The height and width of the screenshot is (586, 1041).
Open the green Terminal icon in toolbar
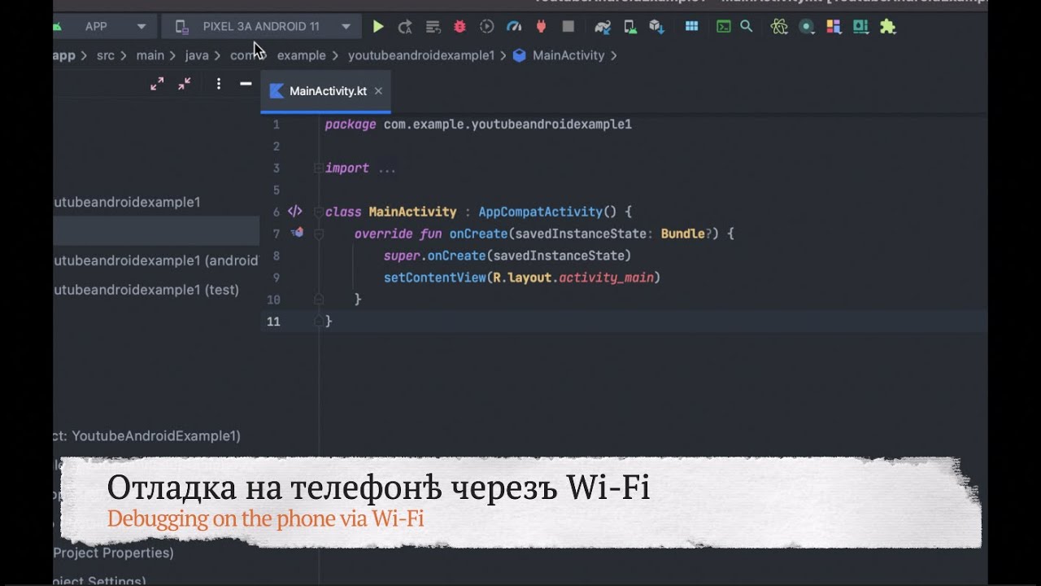tap(723, 27)
